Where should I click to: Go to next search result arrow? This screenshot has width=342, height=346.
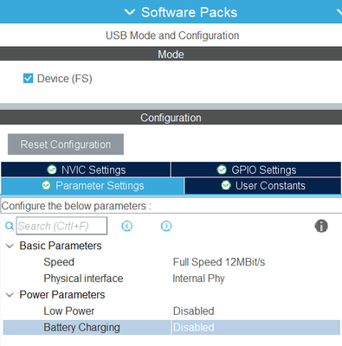[x=166, y=226]
